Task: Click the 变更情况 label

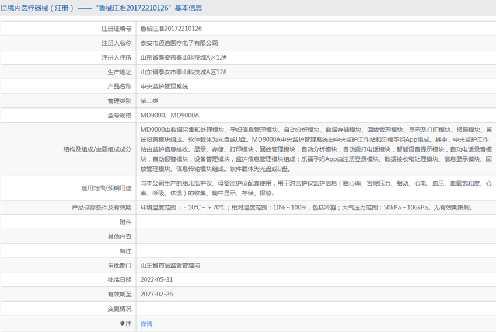Action: [x=119, y=309]
